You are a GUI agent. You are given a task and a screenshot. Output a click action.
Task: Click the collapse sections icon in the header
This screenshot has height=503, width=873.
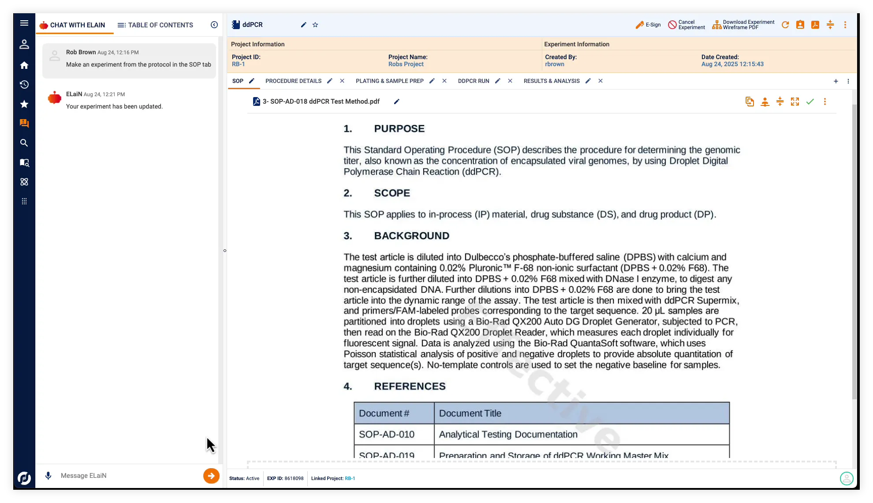point(830,25)
